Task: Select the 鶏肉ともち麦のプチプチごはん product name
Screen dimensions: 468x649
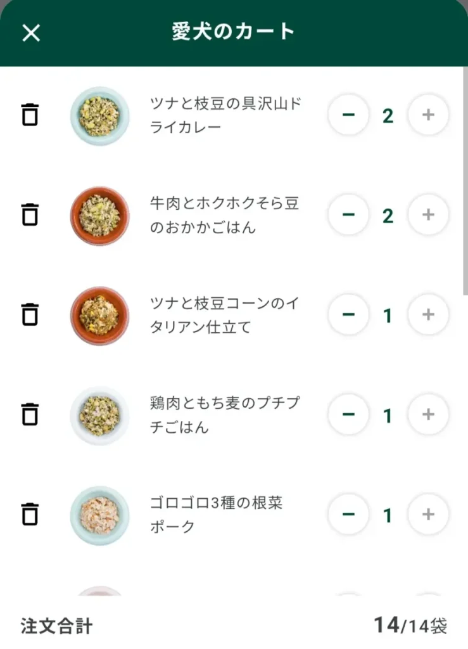Action: pos(225,415)
